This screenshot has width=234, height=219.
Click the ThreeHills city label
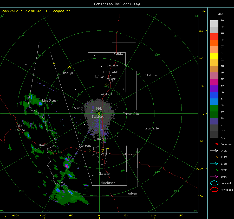131,114
